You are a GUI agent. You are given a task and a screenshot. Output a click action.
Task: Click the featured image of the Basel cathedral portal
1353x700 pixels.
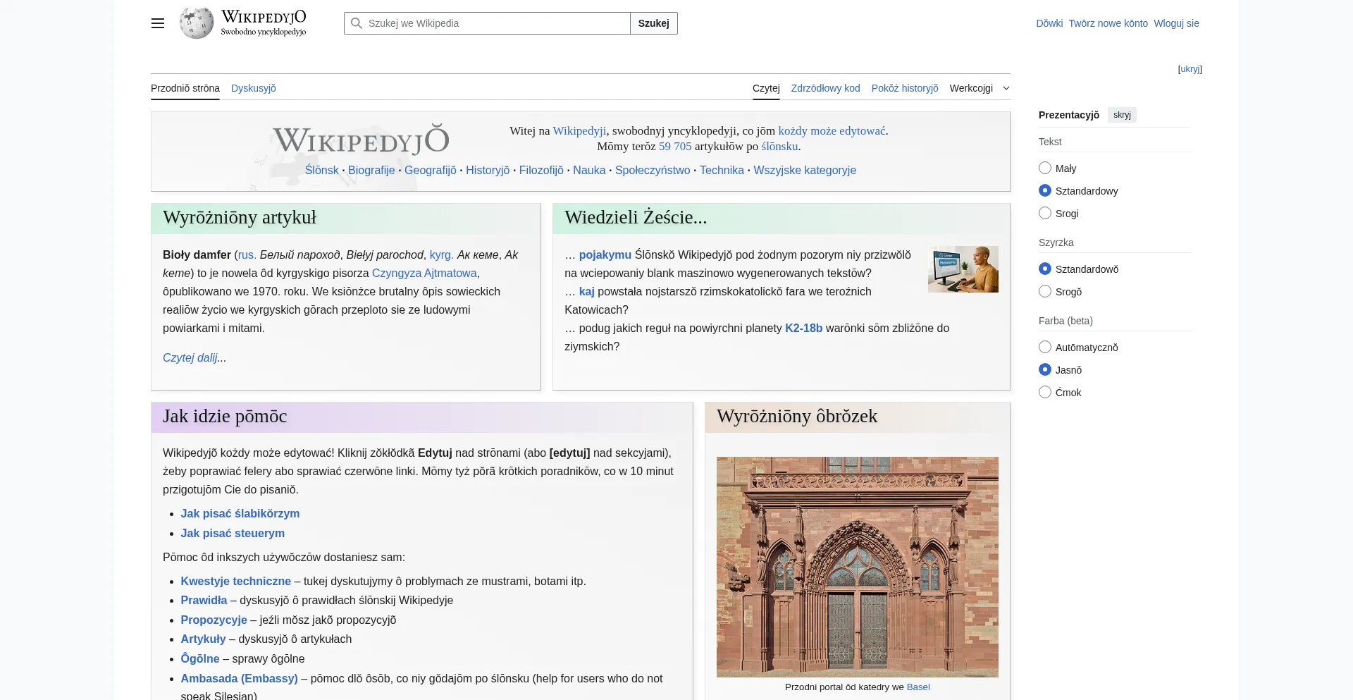[857, 566]
